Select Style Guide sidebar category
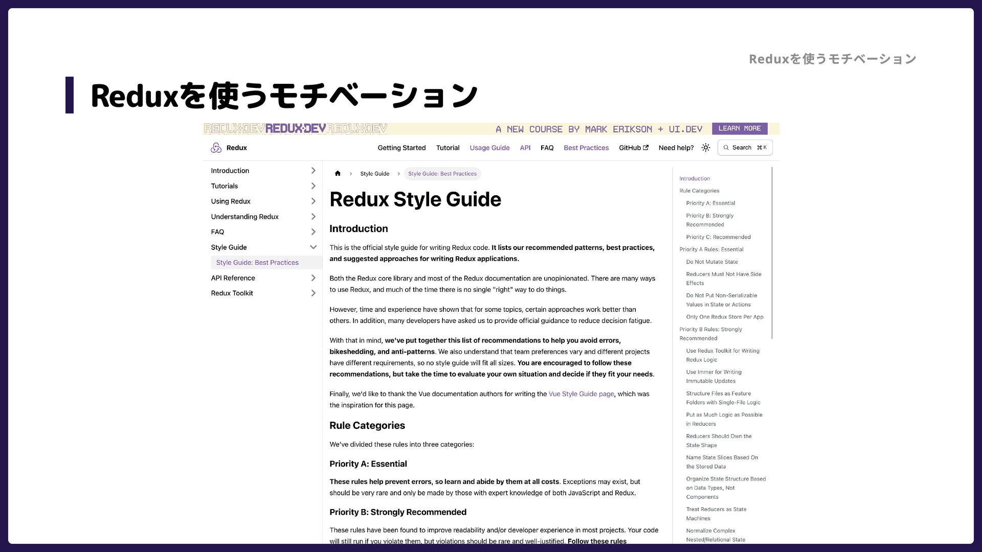This screenshot has height=552, width=982. 229,247
